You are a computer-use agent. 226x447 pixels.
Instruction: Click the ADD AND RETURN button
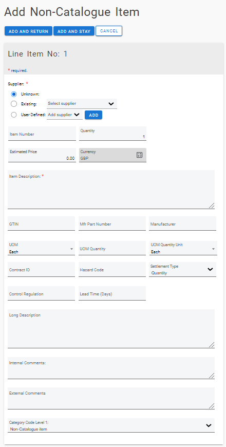28,31
